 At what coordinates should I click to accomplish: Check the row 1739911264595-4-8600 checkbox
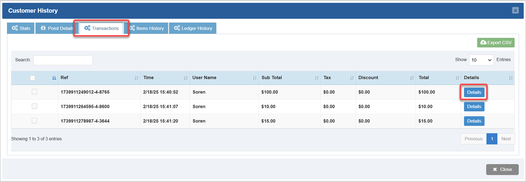click(35, 106)
